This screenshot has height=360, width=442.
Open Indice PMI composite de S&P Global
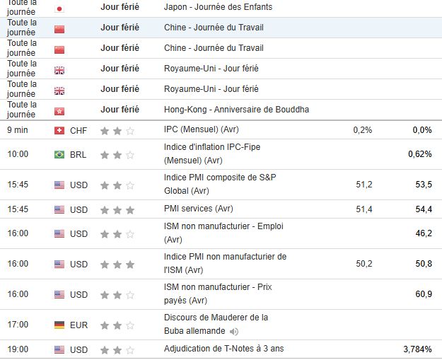219,184
